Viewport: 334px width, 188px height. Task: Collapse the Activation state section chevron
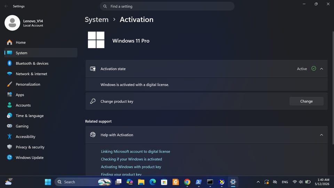[321, 69]
